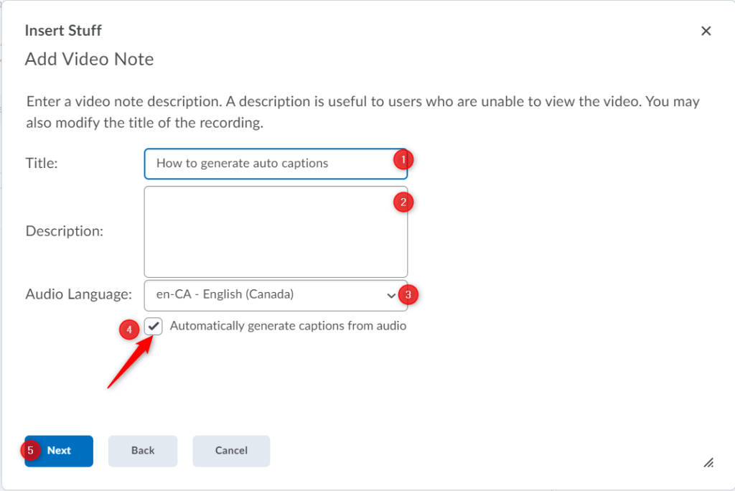Click the red step 2 marker
Viewport: 735px width, 491px height.
click(x=403, y=202)
